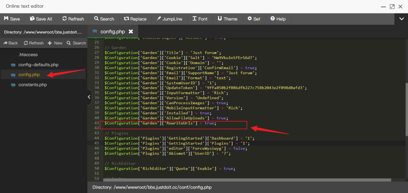Open the Theme selector
This screenshot has height=193, width=408.
click(x=227, y=19)
